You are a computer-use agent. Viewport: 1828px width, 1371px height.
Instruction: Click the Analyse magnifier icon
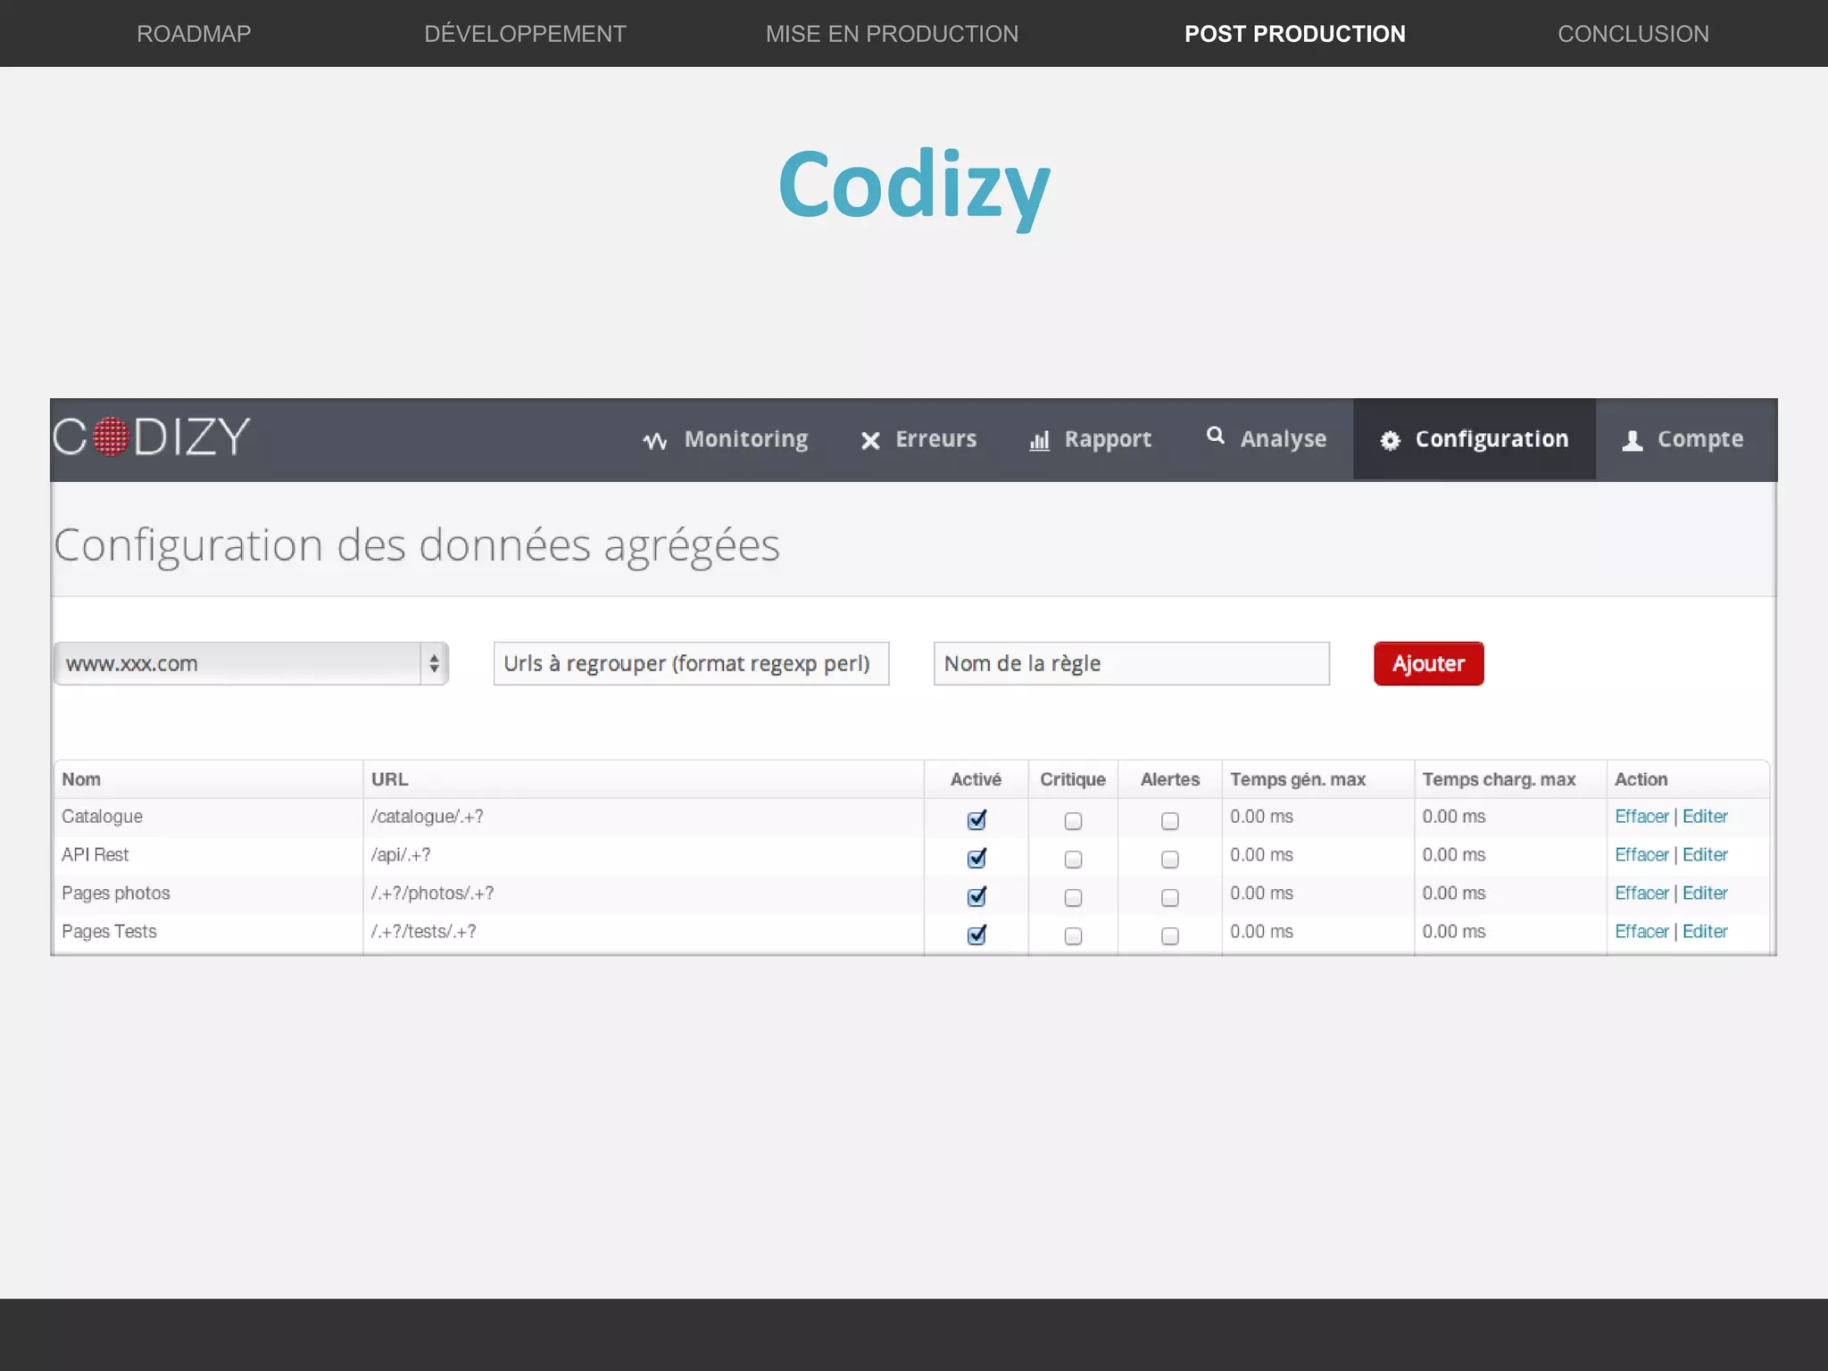coord(1215,435)
